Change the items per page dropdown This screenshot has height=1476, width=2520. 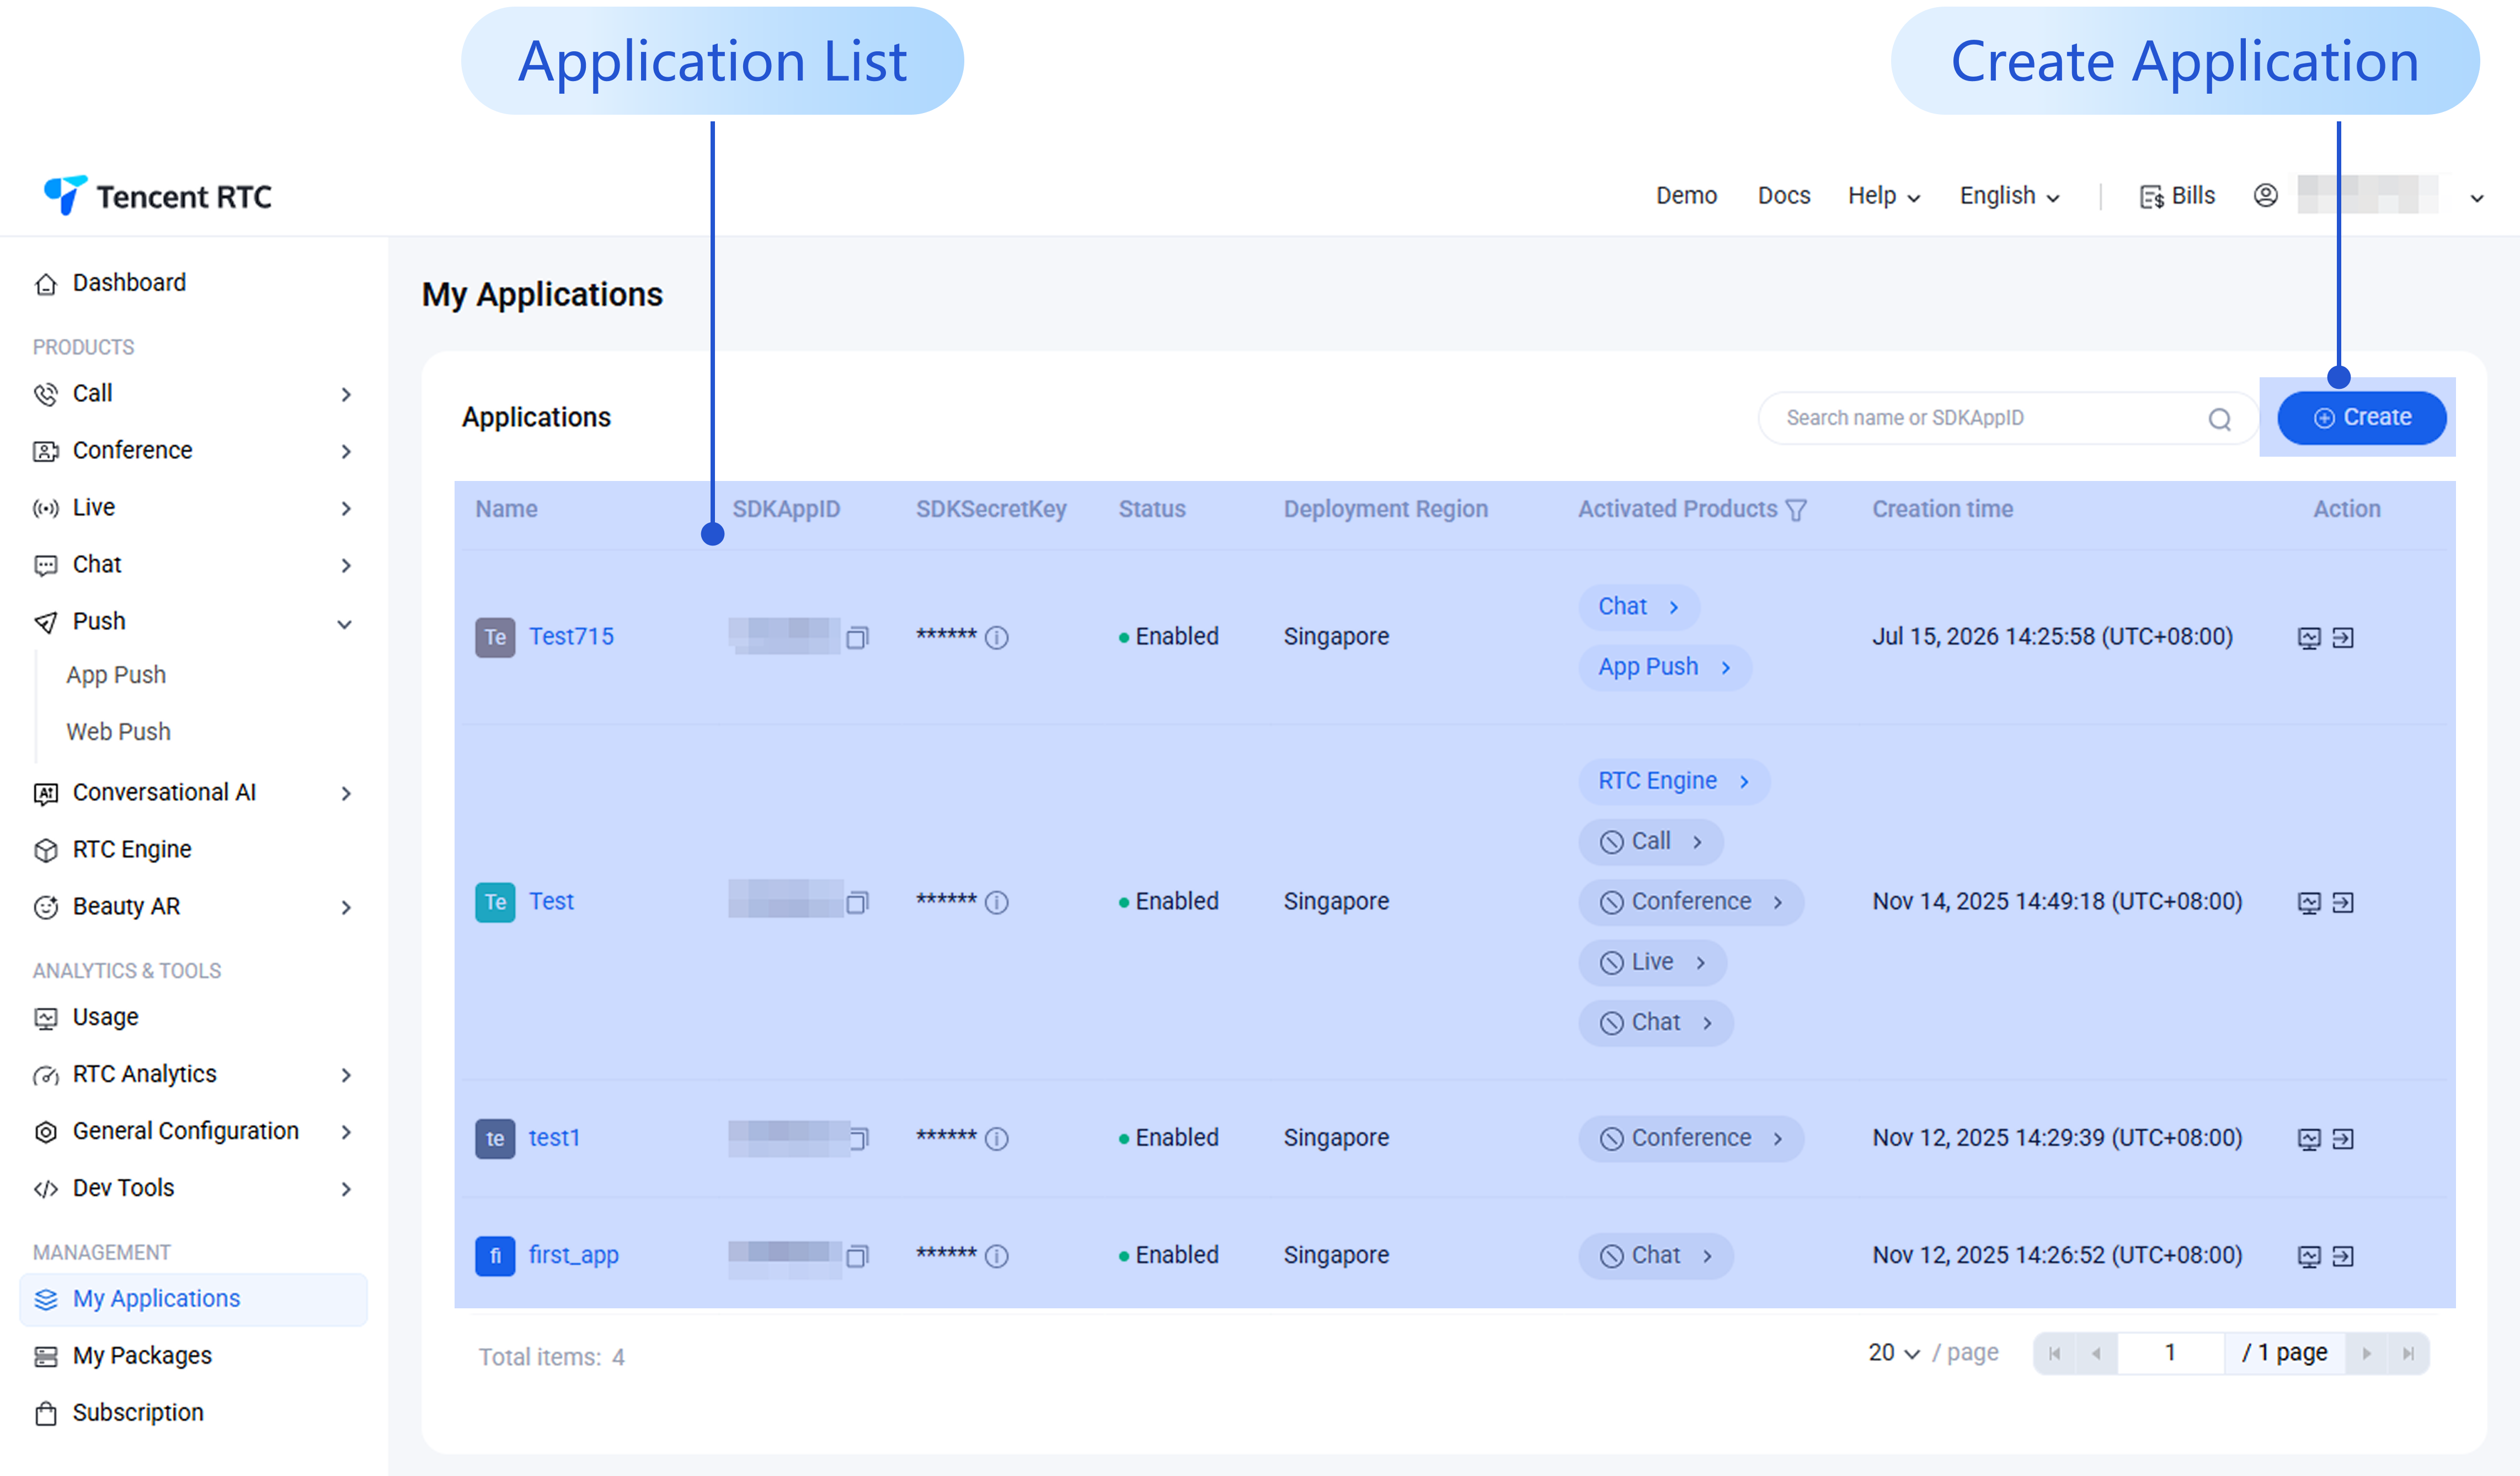click(1894, 1353)
